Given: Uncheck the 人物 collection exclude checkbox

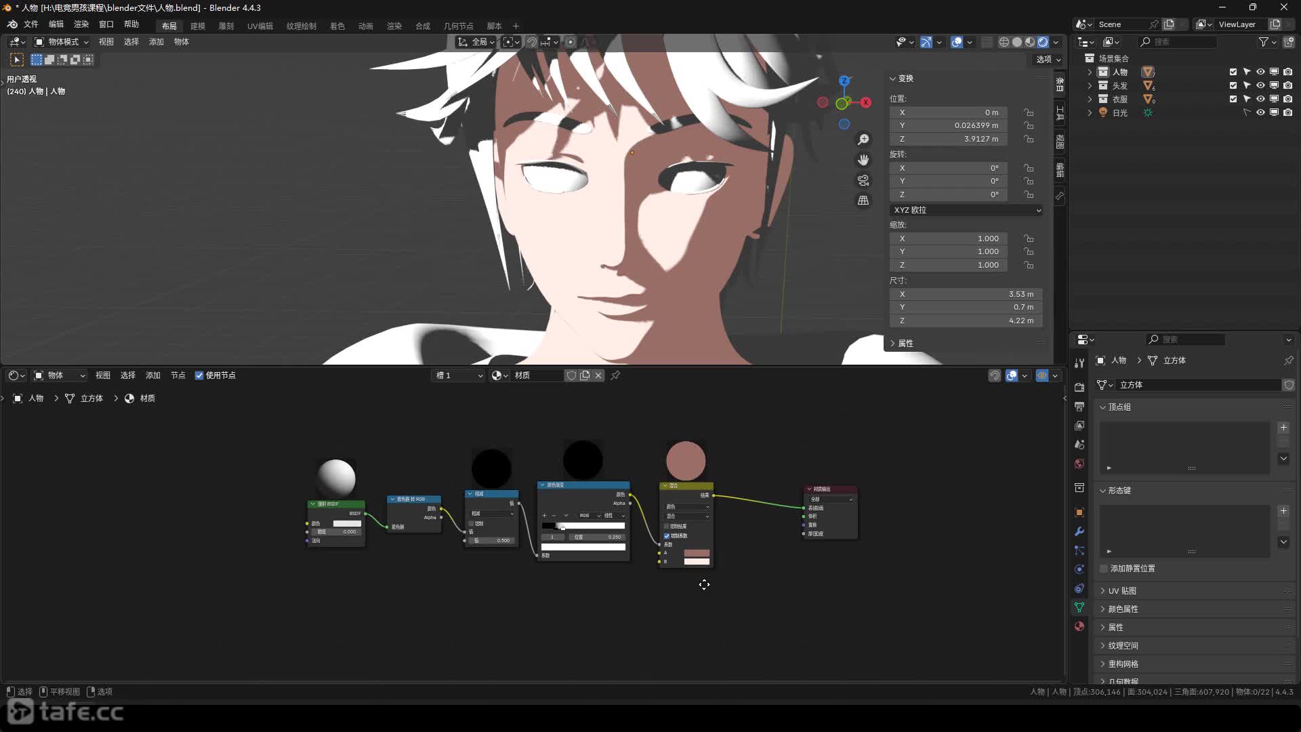Looking at the screenshot, I should [1233, 72].
